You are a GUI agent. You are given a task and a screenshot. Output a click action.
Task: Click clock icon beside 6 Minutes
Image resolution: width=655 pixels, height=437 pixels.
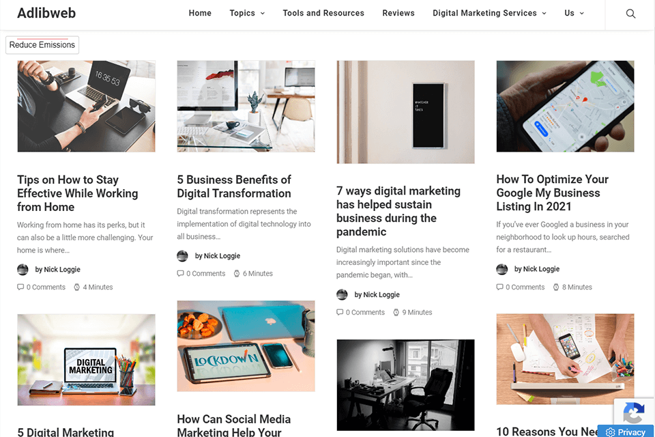tap(237, 274)
